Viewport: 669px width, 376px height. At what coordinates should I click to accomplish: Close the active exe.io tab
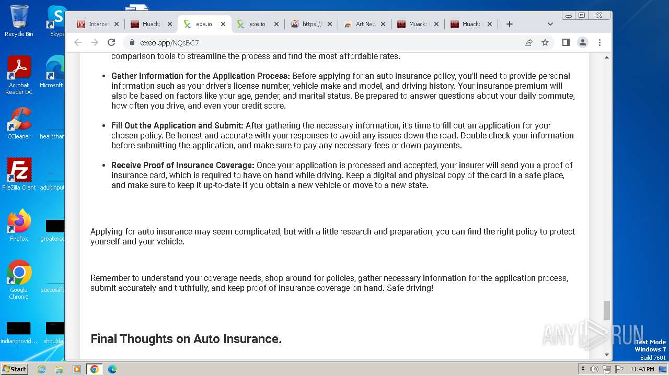223,24
